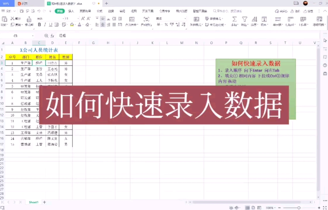This screenshot has width=328, height=210.
Task: Click the Conditional Formatting icon
Action: 196,19
